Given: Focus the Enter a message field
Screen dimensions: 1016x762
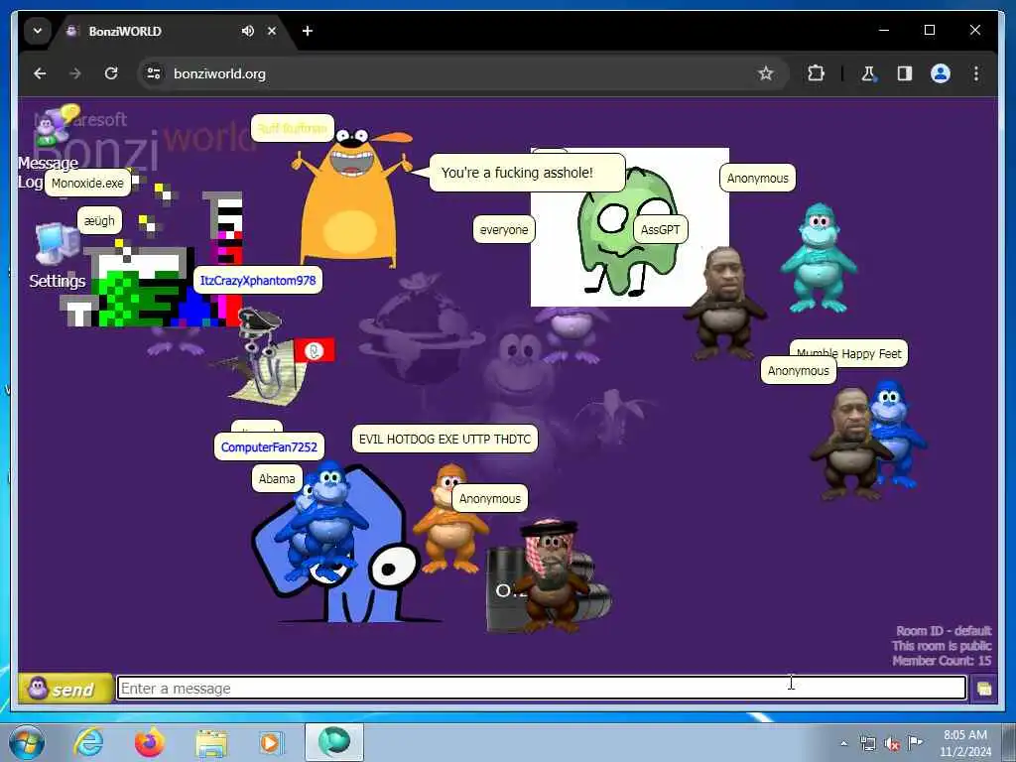Looking at the screenshot, I should tap(541, 689).
